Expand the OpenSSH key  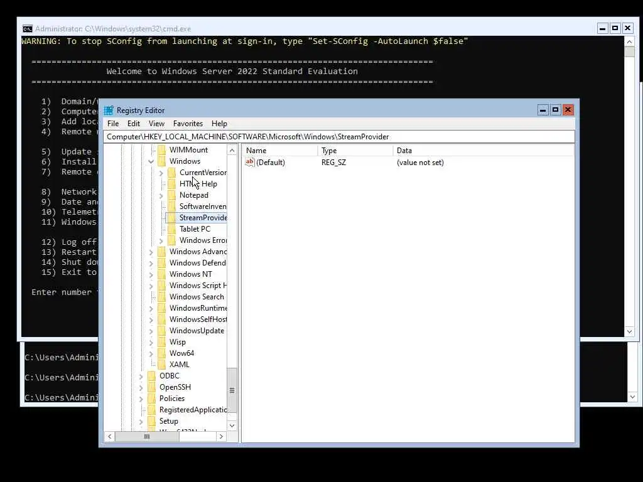coord(141,387)
